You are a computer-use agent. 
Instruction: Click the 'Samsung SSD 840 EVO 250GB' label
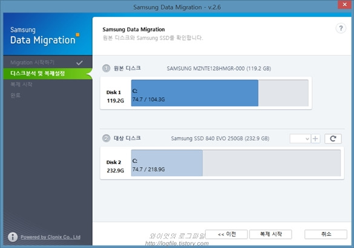coord(220,138)
